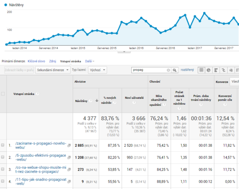Select the Klíčové slovo primary dimension

point(36,62)
